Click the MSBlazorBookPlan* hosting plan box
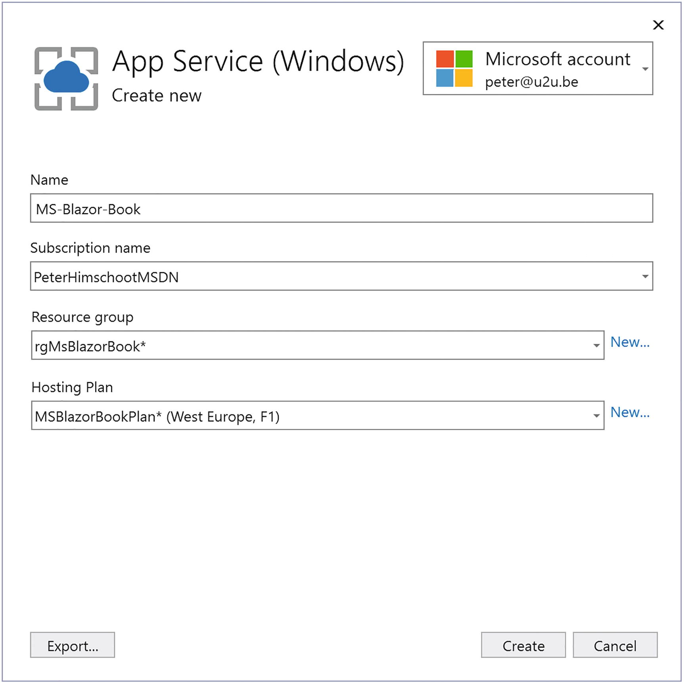 tap(309, 416)
